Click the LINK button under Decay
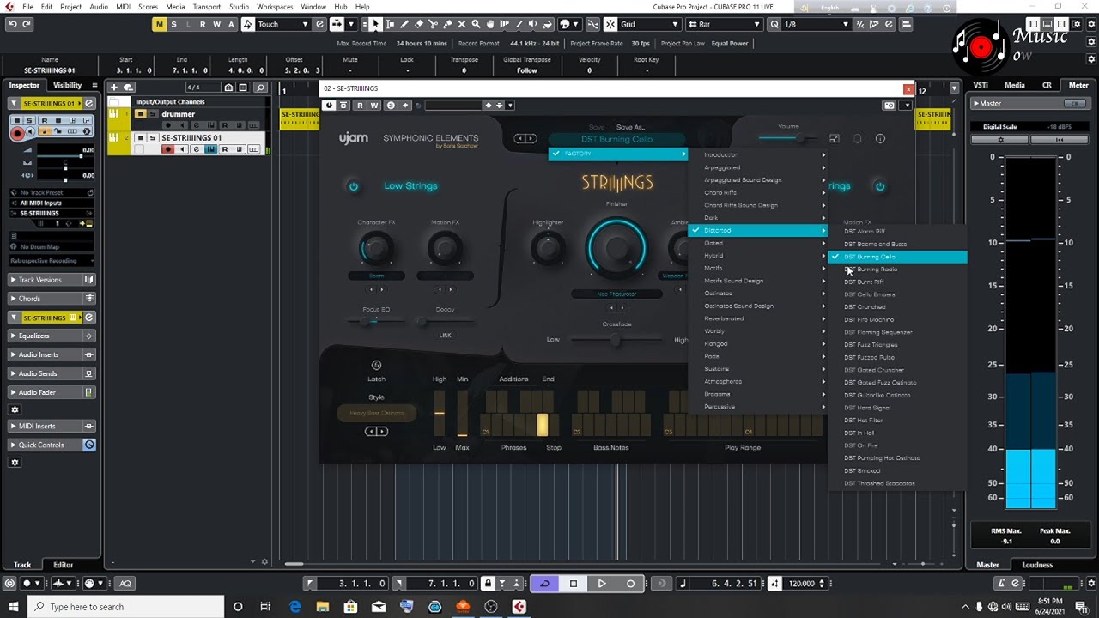The image size is (1099, 618). pos(445,336)
